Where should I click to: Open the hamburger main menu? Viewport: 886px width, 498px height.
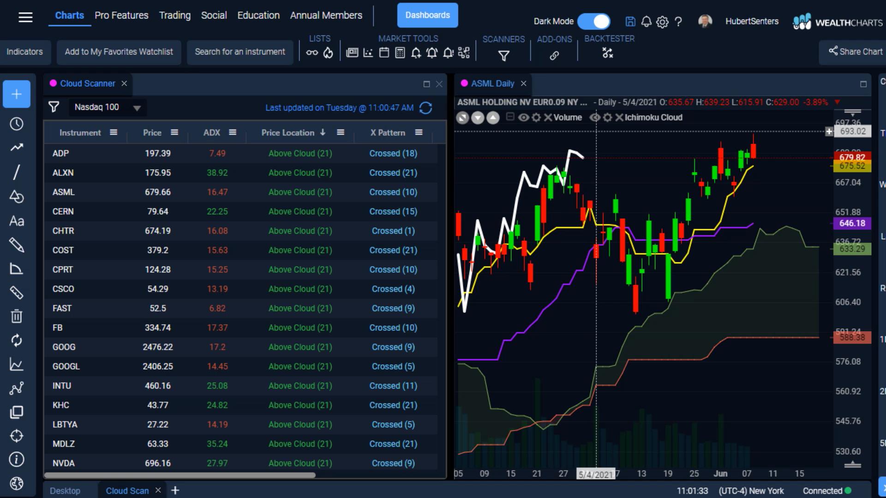click(25, 18)
